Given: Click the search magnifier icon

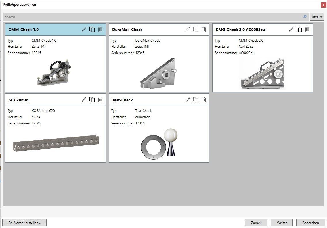Looking at the screenshot, I should click(305, 17).
